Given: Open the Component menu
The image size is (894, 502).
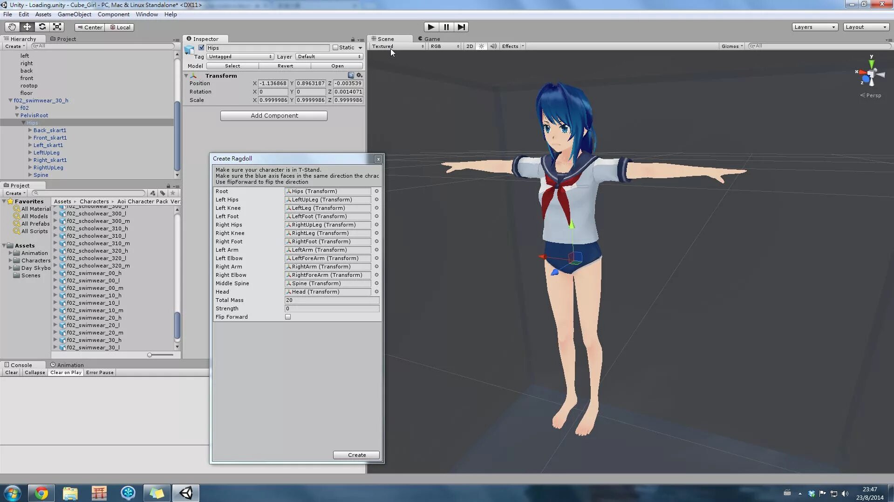Looking at the screenshot, I should click(114, 14).
